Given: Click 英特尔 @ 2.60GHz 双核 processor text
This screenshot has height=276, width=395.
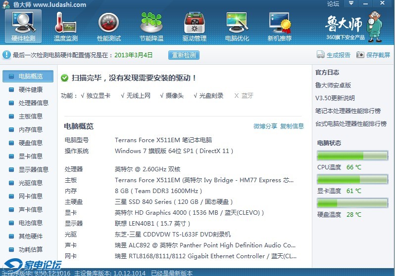Looking at the screenshot, I should click(148, 169).
